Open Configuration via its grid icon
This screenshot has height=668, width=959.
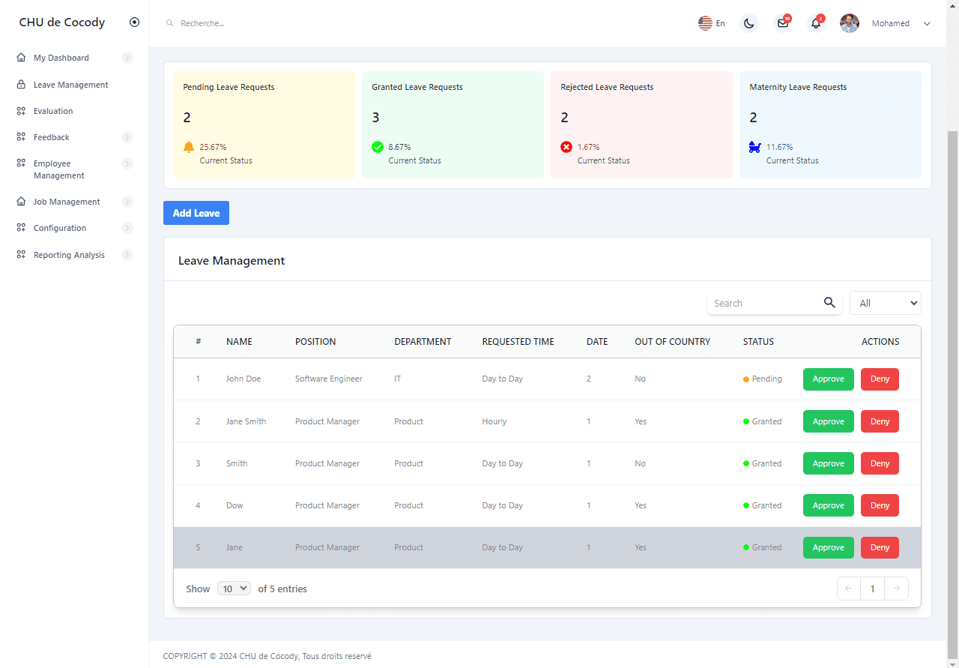point(20,227)
